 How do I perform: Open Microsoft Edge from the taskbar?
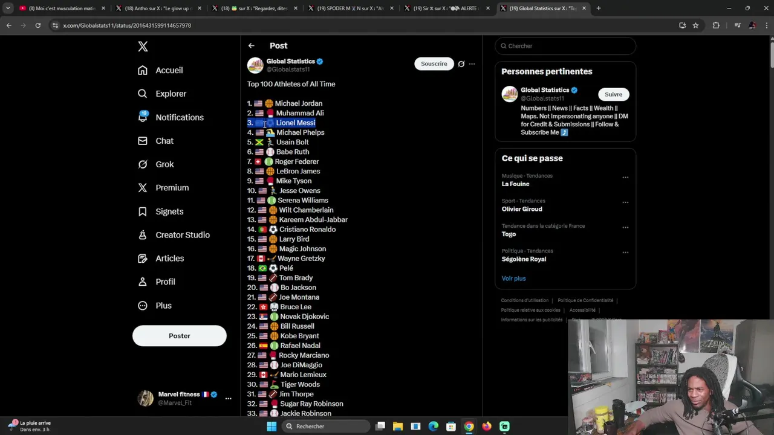click(434, 427)
